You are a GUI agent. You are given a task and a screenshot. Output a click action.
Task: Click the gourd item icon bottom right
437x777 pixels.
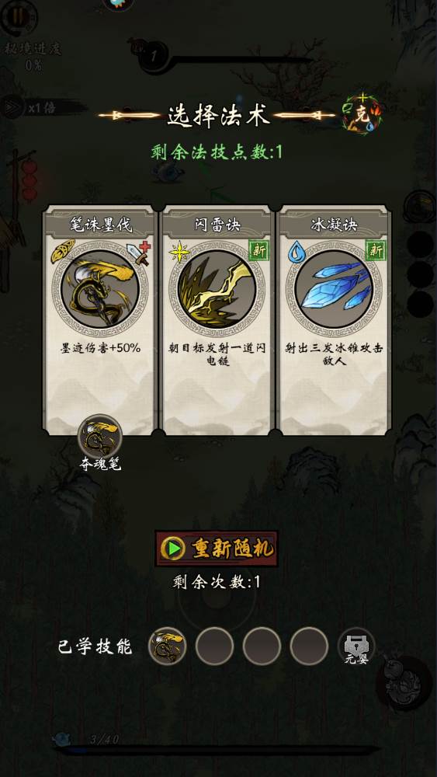(404, 684)
